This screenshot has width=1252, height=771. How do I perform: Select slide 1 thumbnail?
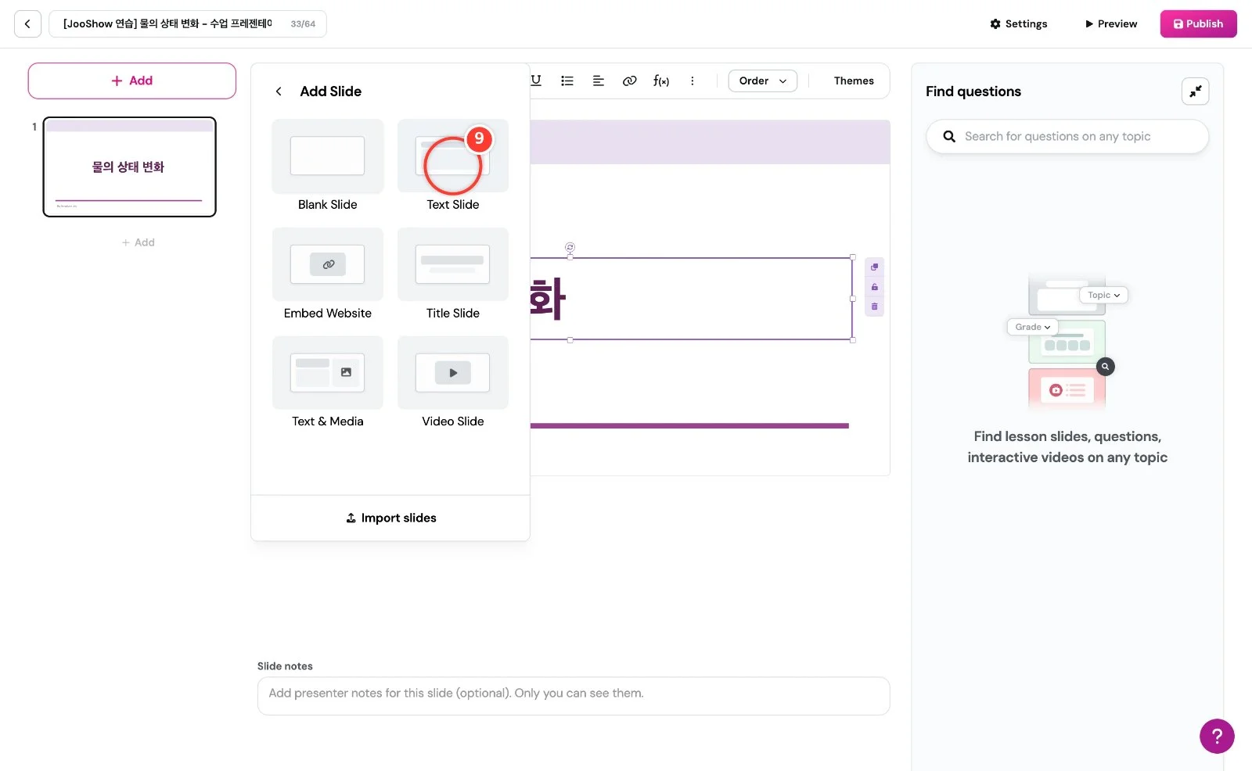pyautogui.click(x=129, y=167)
